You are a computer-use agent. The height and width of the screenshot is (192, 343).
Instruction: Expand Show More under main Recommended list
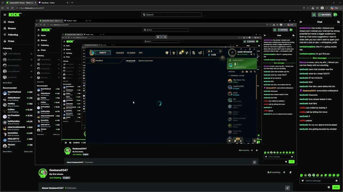pos(7,151)
